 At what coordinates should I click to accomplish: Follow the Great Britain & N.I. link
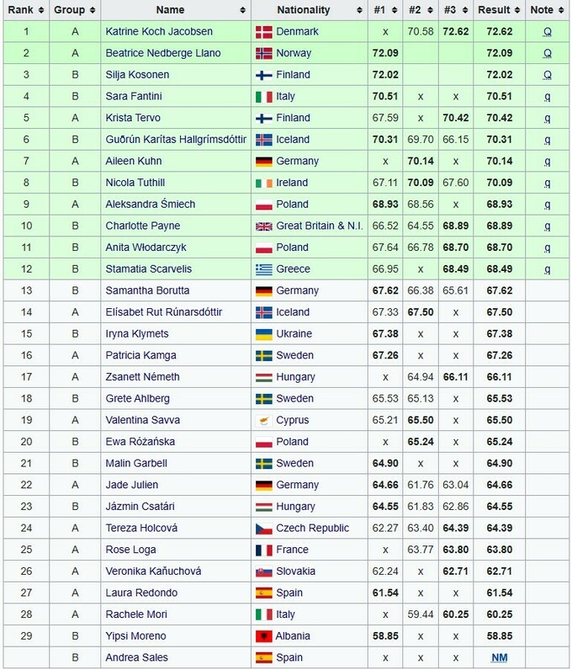[x=320, y=226]
